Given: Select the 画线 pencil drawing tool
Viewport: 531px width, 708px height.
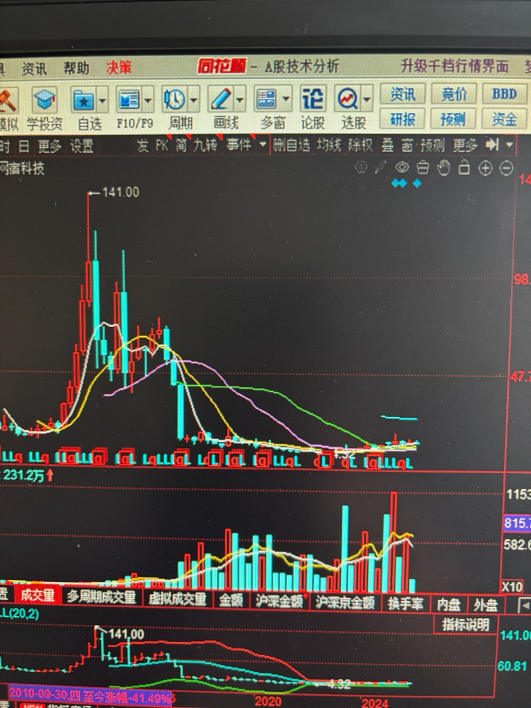Looking at the screenshot, I should click(221, 98).
